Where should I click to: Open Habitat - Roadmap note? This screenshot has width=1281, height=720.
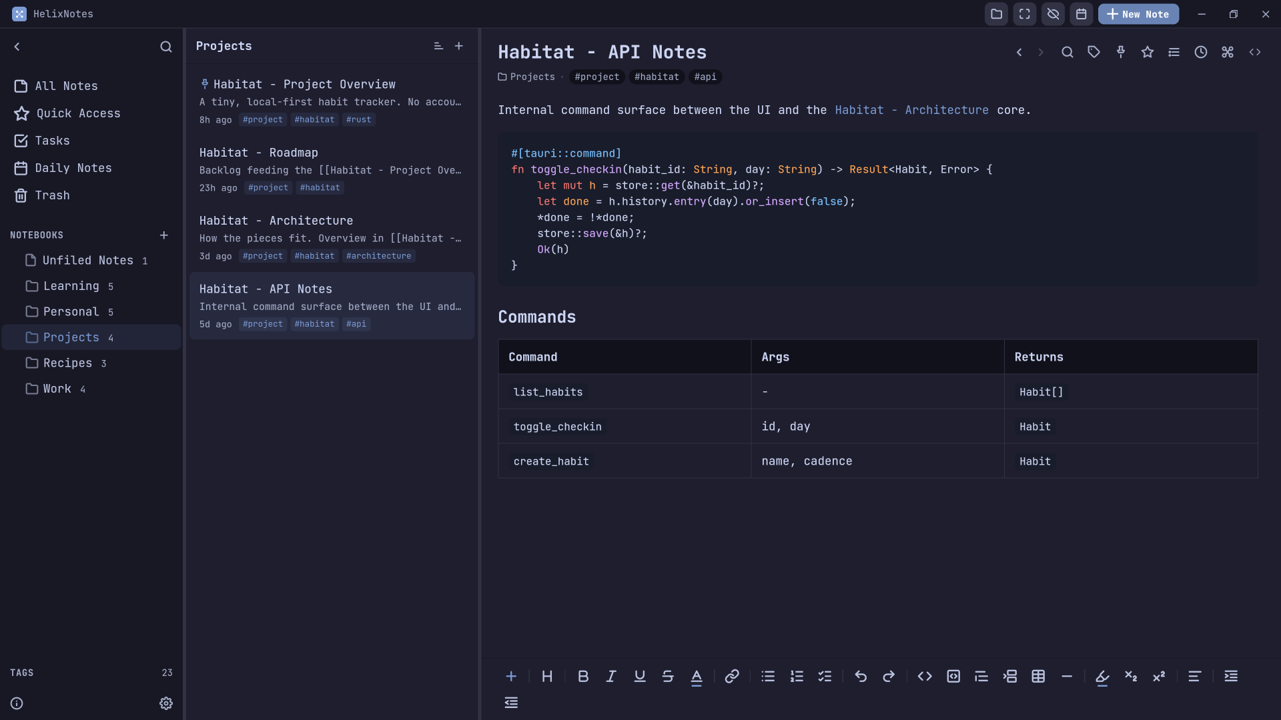tap(332, 169)
